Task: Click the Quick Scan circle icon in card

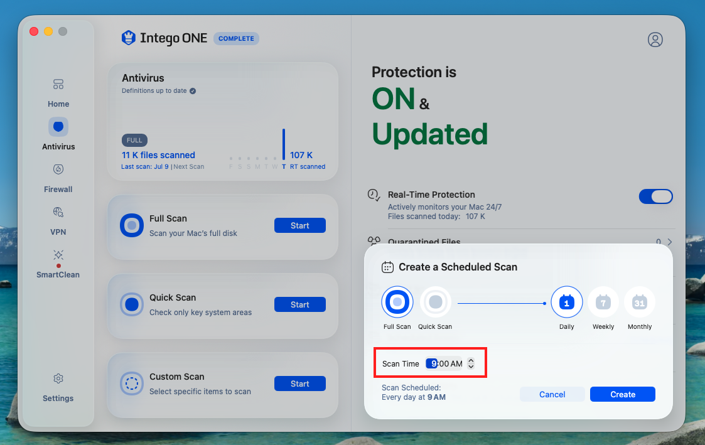Action: (132, 304)
